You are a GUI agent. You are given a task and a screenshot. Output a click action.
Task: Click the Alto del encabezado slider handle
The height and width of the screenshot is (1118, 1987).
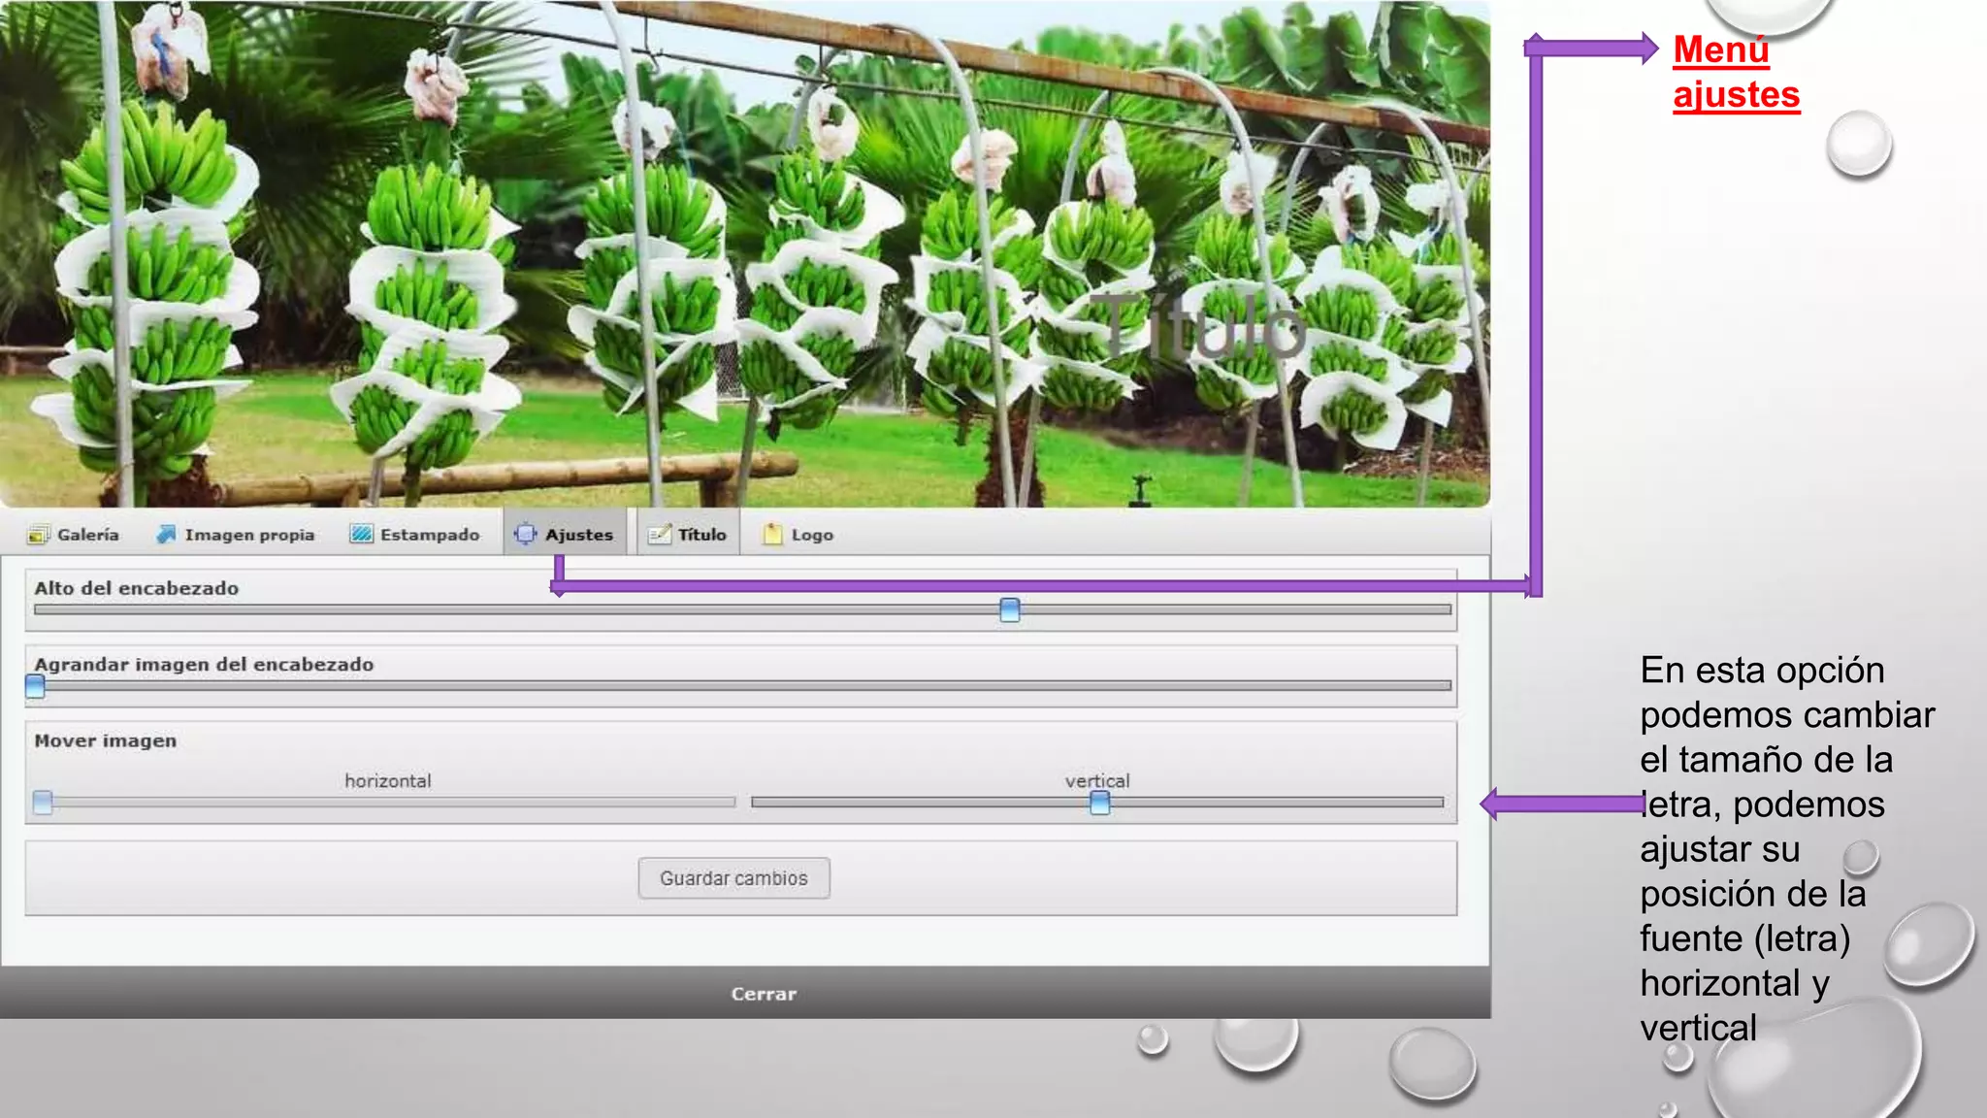point(1010,609)
